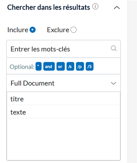Click the Exclure text label
This screenshot has height=163, width=137.
[58, 30]
